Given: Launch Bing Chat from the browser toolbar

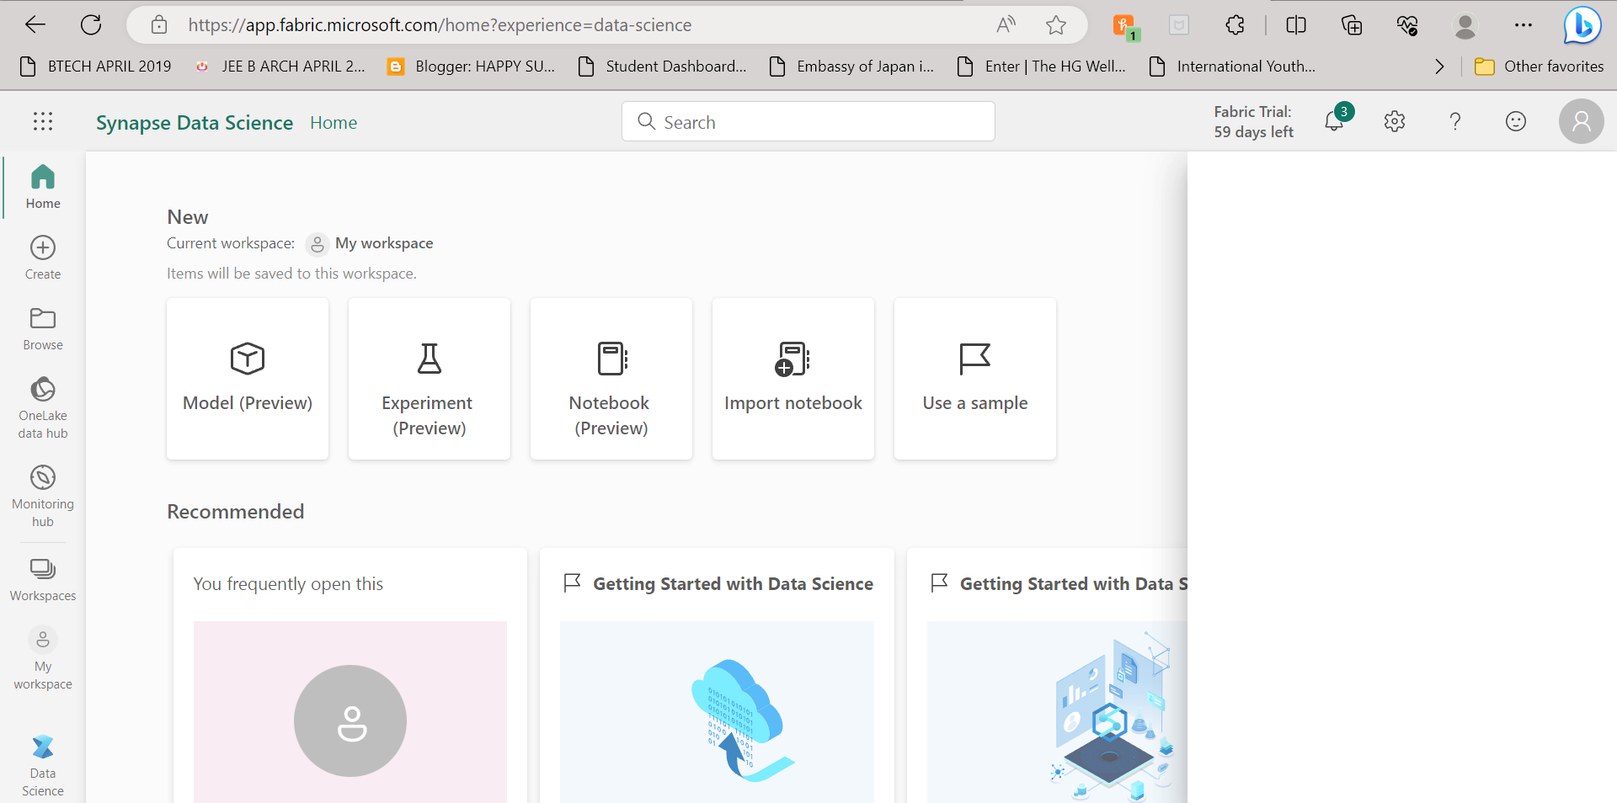Looking at the screenshot, I should (x=1582, y=24).
